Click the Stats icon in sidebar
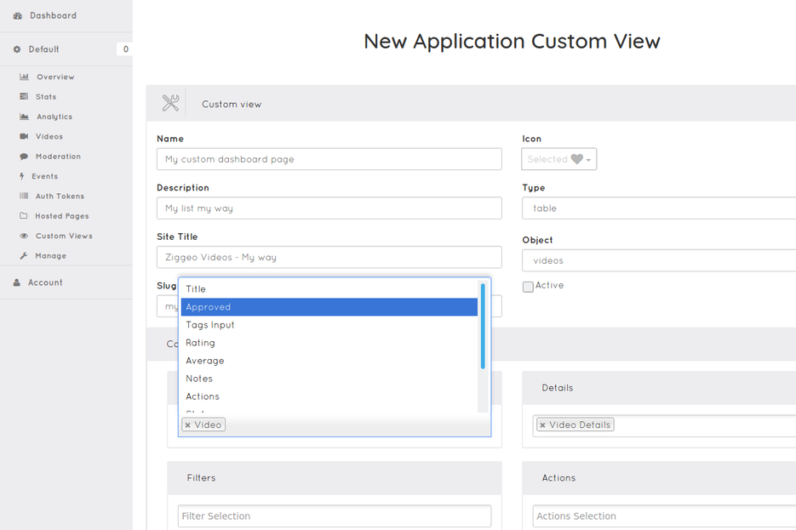Screen dimensions: 796x530 click(24, 97)
